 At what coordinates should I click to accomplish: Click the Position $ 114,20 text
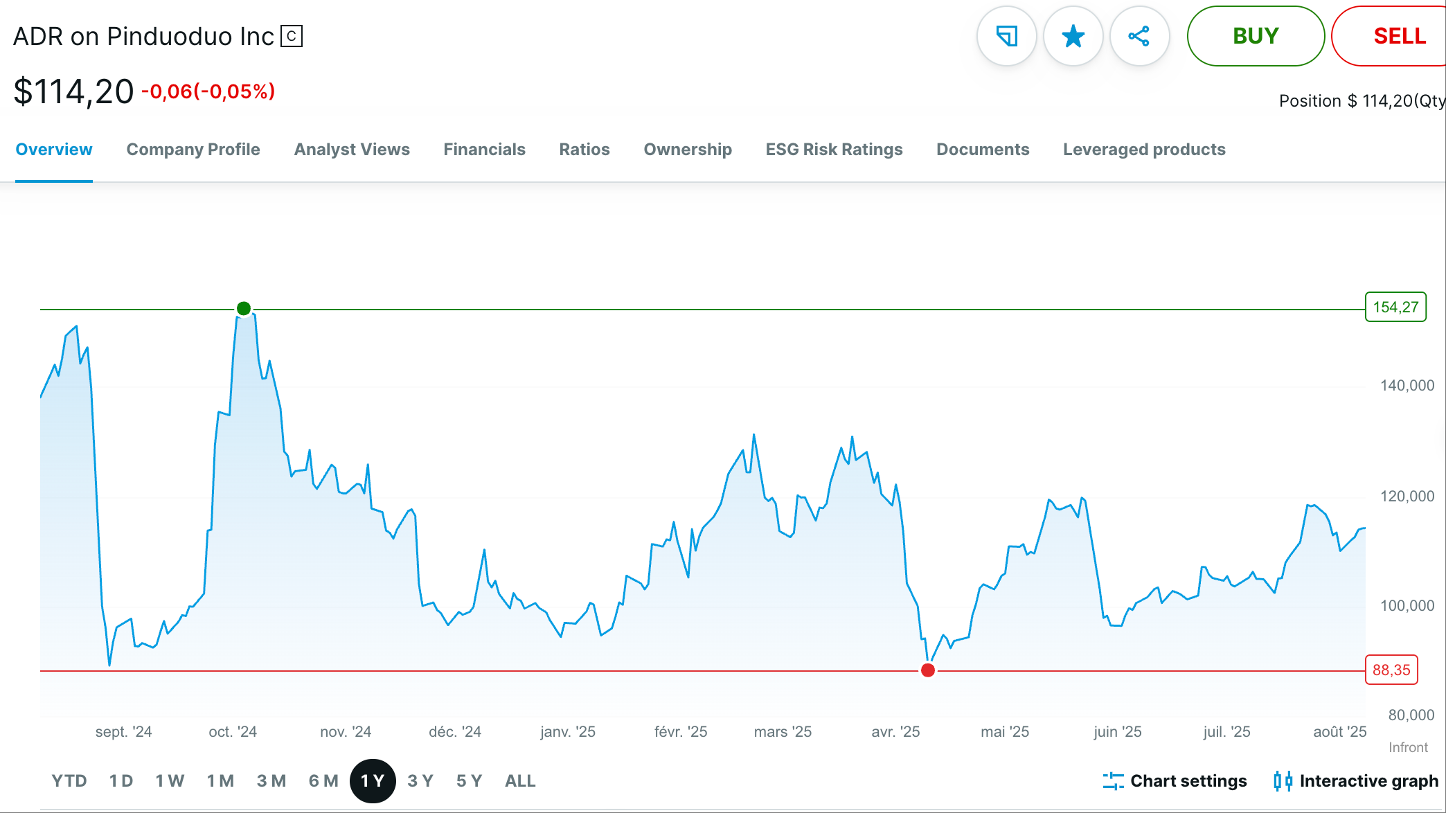[1362, 101]
